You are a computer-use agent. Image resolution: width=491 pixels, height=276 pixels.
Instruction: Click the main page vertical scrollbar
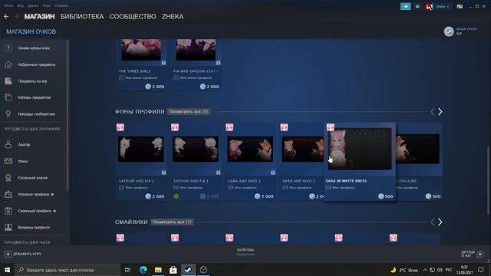coord(488,180)
